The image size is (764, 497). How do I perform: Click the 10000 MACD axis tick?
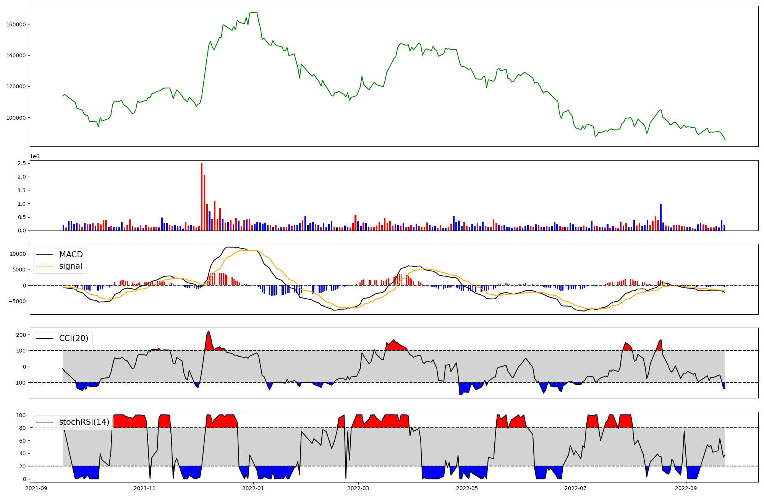tap(18, 254)
